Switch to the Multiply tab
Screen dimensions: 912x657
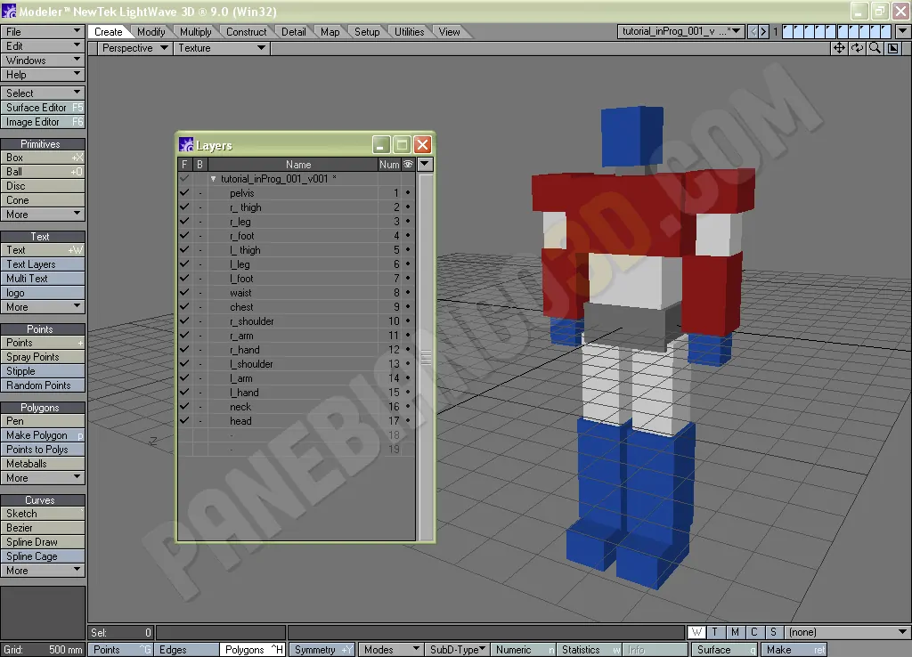[x=195, y=32]
